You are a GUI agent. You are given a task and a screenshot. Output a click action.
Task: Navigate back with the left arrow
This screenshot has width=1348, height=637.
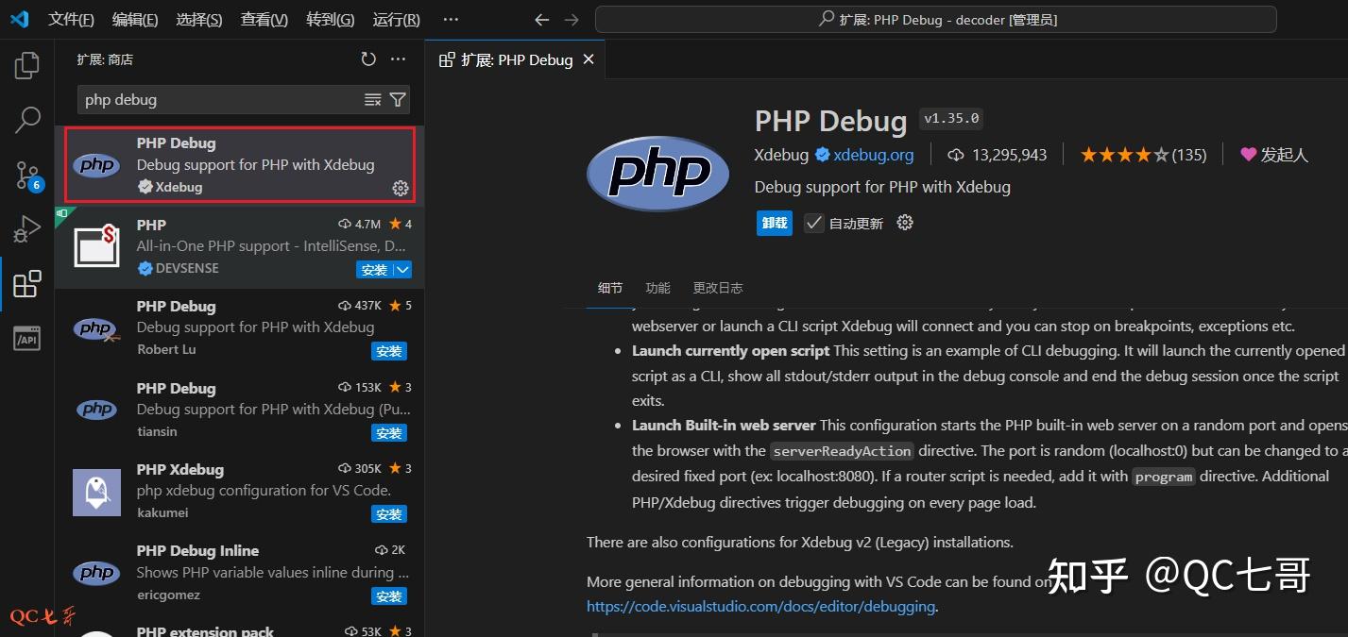pyautogui.click(x=541, y=20)
